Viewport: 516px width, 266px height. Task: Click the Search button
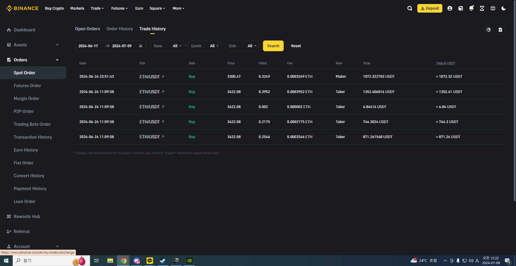pyautogui.click(x=273, y=46)
